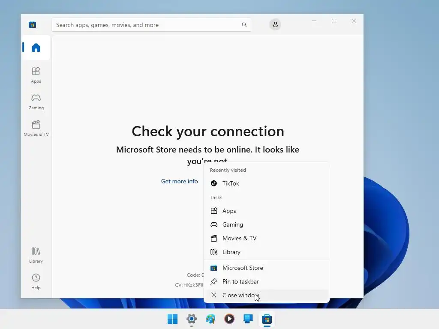Viewport: 439px width, 329px height.
Task: Launch Microsoft Store from jump list
Action: 267,268
